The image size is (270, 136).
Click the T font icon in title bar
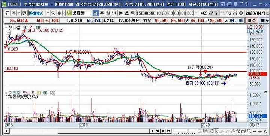pyautogui.click(x=241, y=4)
